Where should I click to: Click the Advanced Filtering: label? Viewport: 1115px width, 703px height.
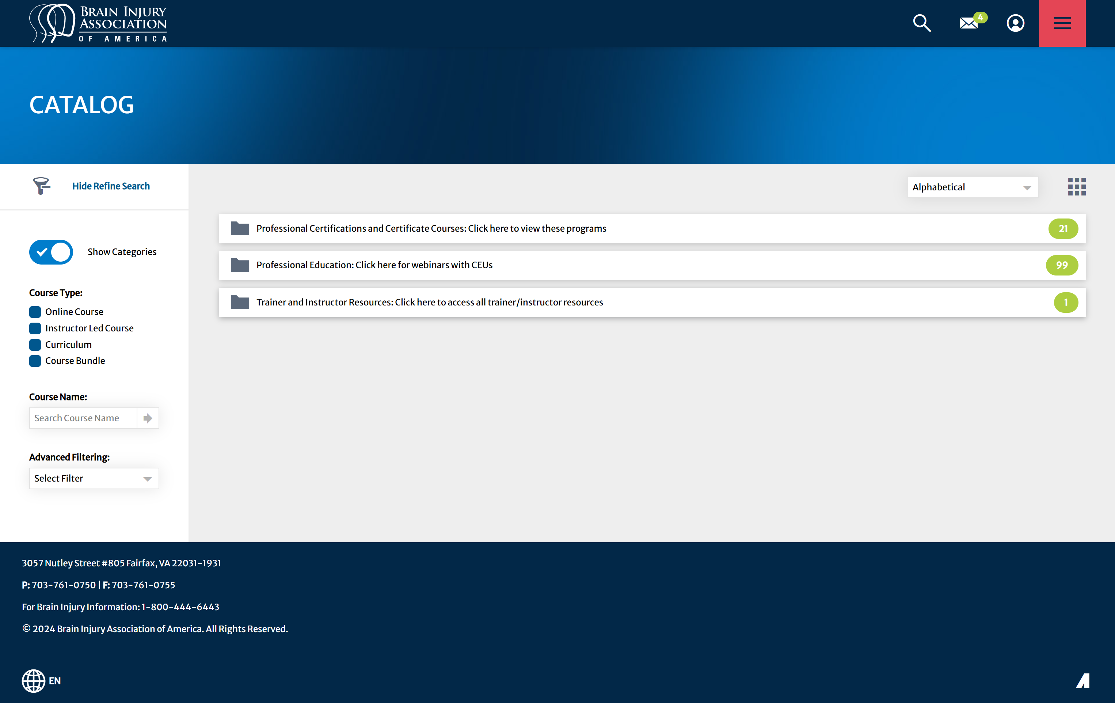click(x=69, y=457)
